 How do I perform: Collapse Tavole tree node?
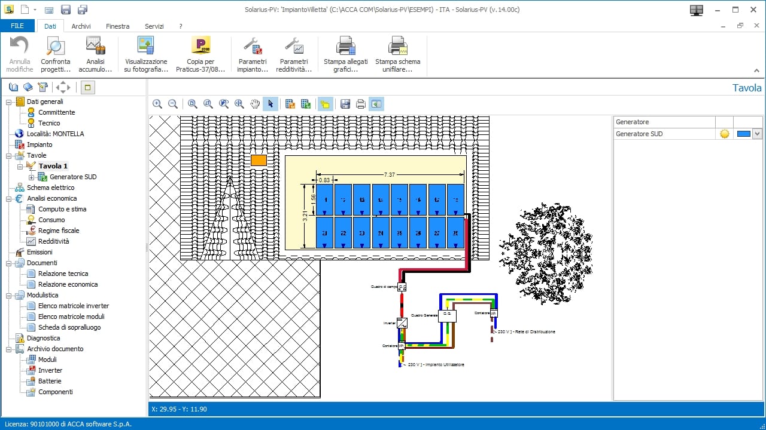[10, 155]
